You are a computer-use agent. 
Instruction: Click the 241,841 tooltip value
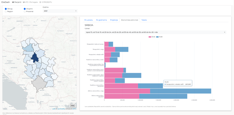coord(188,84)
